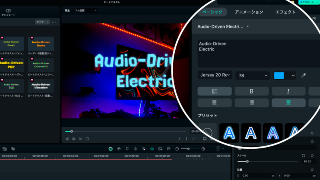Align text left in the properties panel

pos(215,103)
